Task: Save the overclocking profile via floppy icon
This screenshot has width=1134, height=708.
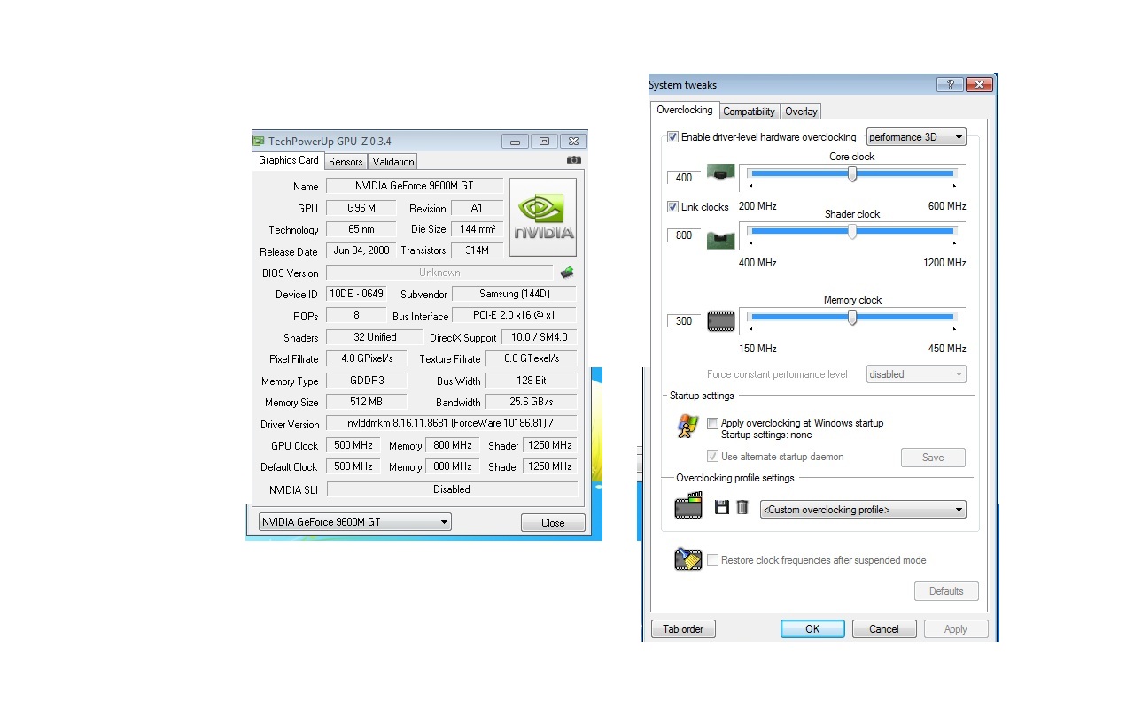Action: pos(721,508)
